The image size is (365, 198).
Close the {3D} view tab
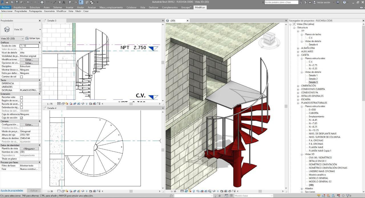pyautogui.click(x=188, y=21)
